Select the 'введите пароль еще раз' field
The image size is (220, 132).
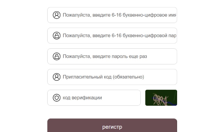[118, 56]
